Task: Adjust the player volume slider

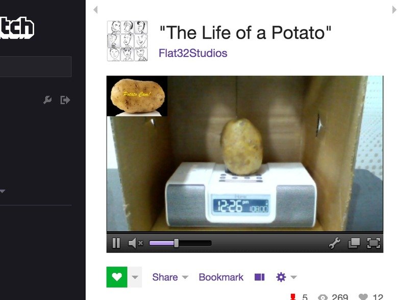Action: point(180,243)
